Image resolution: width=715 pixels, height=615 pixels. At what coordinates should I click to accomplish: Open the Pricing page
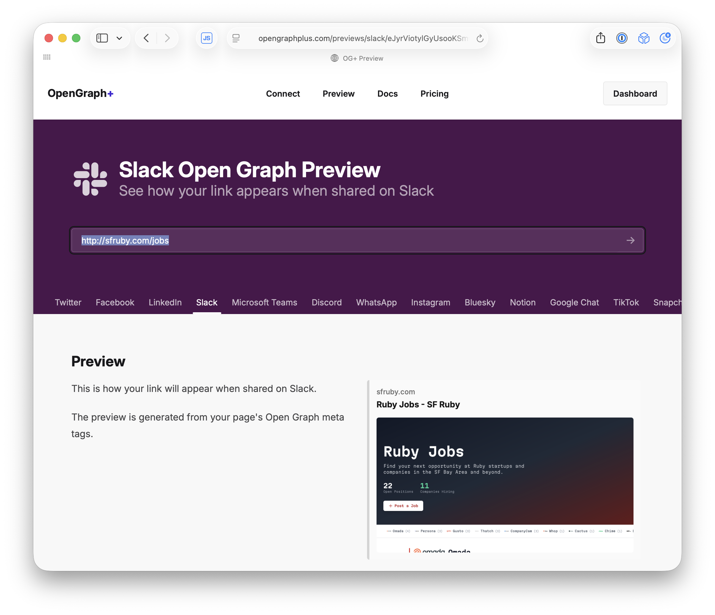pyautogui.click(x=435, y=93)
